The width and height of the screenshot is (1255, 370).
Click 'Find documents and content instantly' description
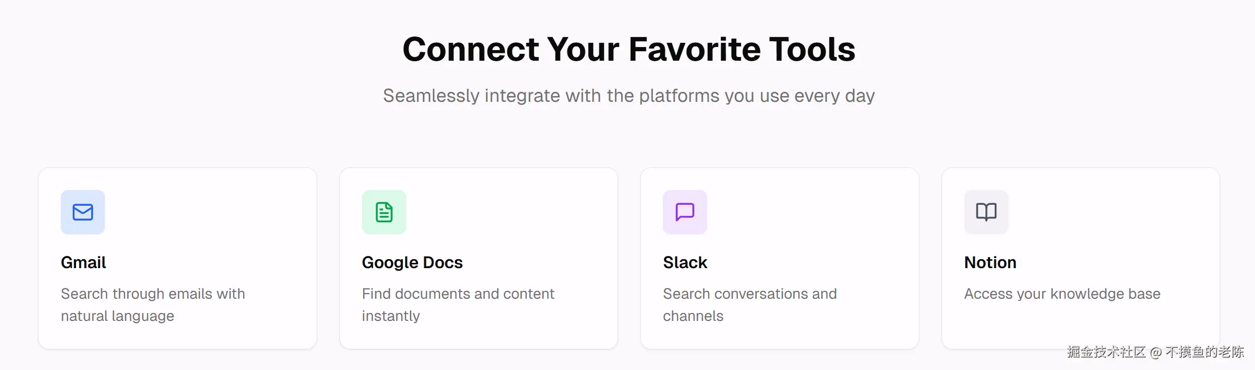pos(458,304)
